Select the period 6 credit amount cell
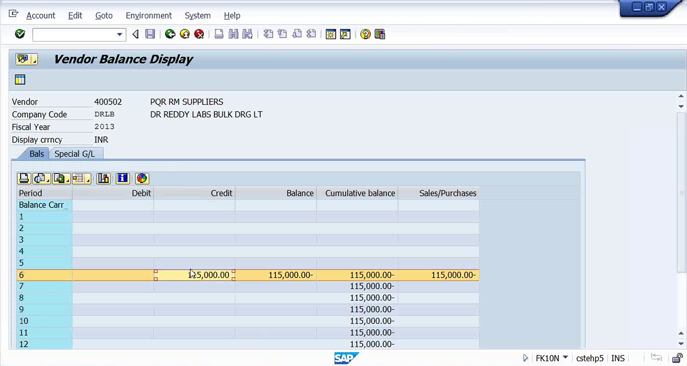 (x=194, y=275)
